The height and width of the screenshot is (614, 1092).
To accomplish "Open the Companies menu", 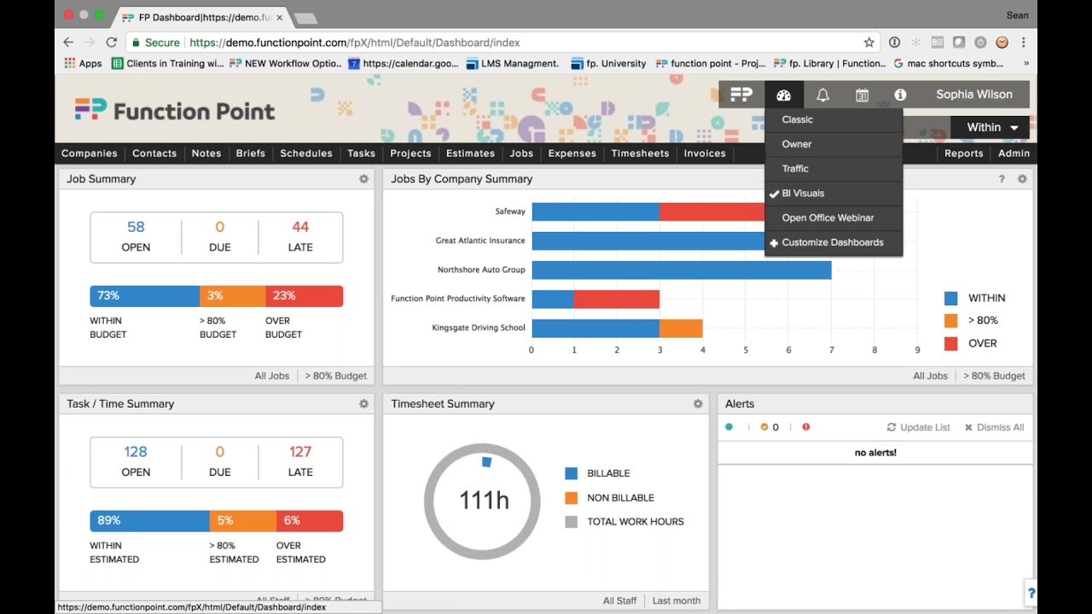I will point(90,153).
